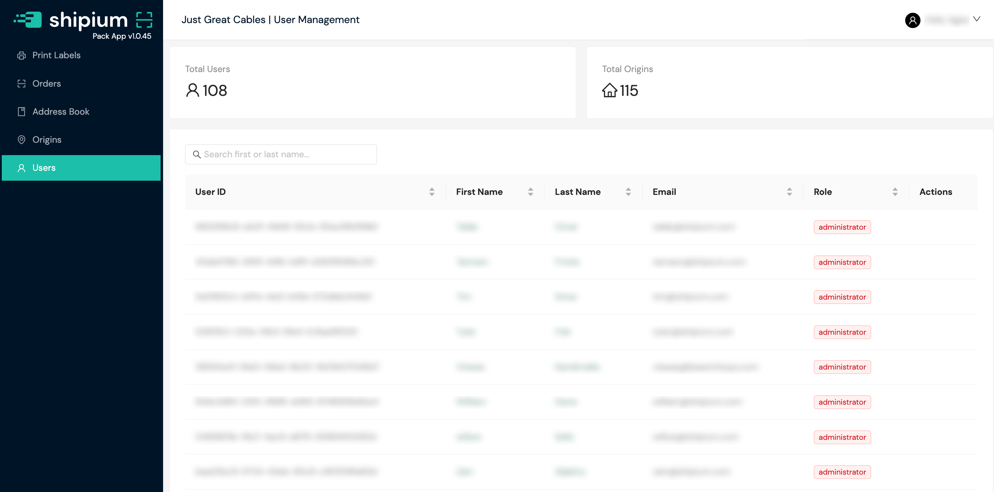Click the Shipium logo icon
This screenshot has height=492, width=994.
click(28, 20)
